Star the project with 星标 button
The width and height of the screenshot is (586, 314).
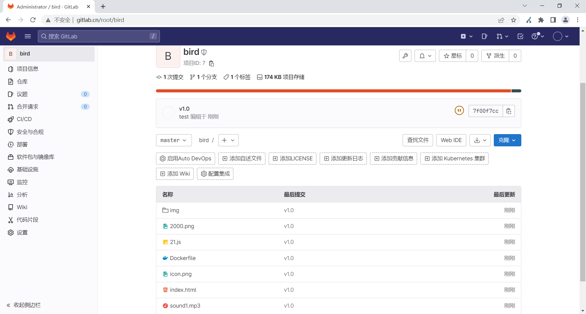453,56
